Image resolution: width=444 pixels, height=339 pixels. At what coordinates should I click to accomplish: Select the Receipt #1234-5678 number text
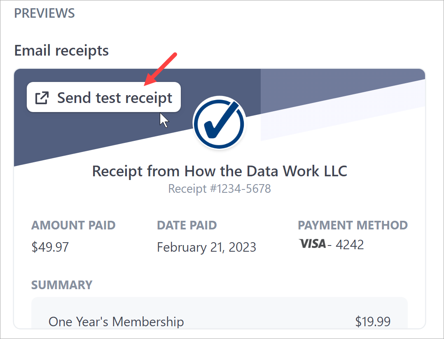[x=220, y=189]
